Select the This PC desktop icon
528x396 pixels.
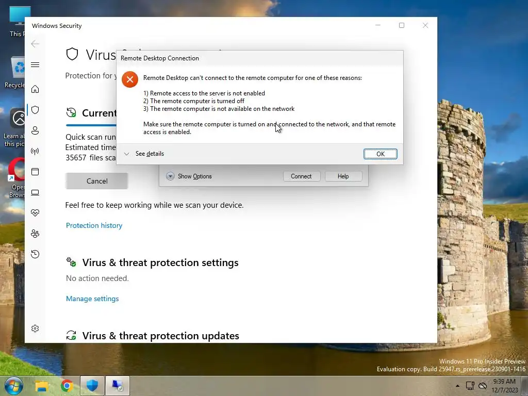coord(18,21)
